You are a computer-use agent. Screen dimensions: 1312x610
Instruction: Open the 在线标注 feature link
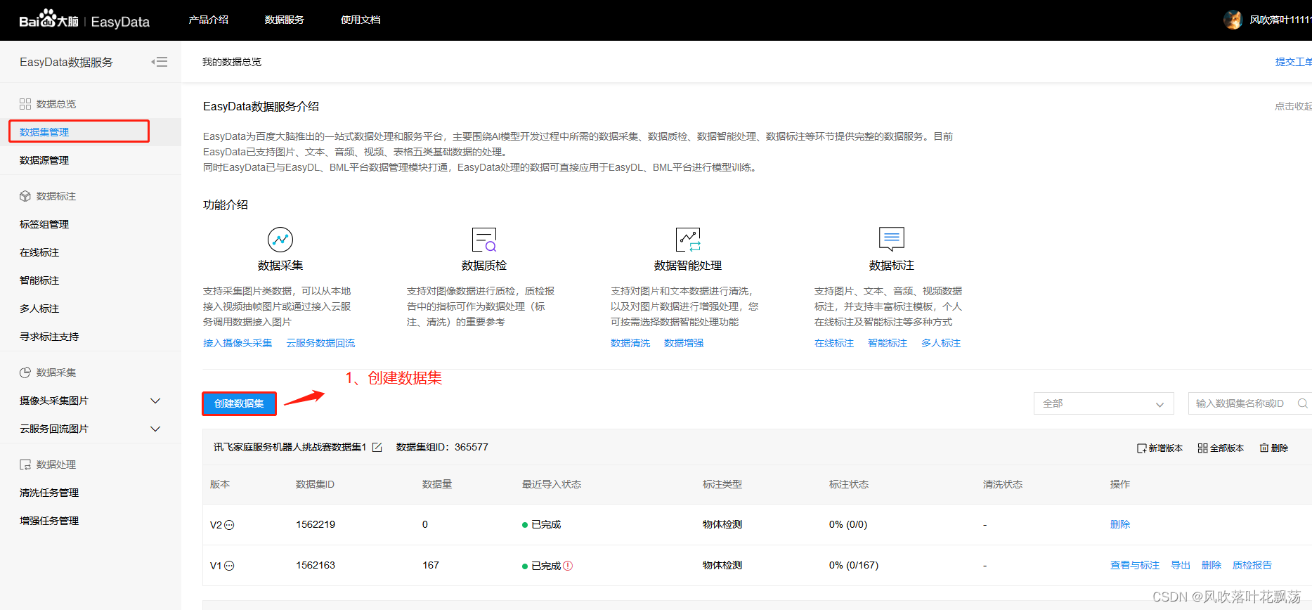click(x=834, y=343)
